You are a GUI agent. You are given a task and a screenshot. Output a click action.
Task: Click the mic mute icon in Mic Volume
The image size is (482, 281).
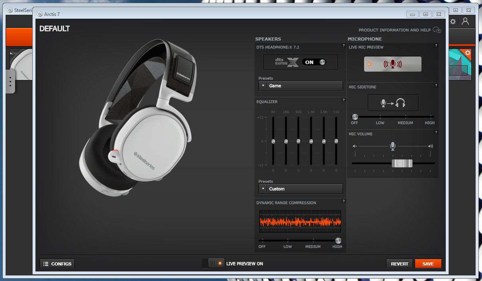pos(355,146)
